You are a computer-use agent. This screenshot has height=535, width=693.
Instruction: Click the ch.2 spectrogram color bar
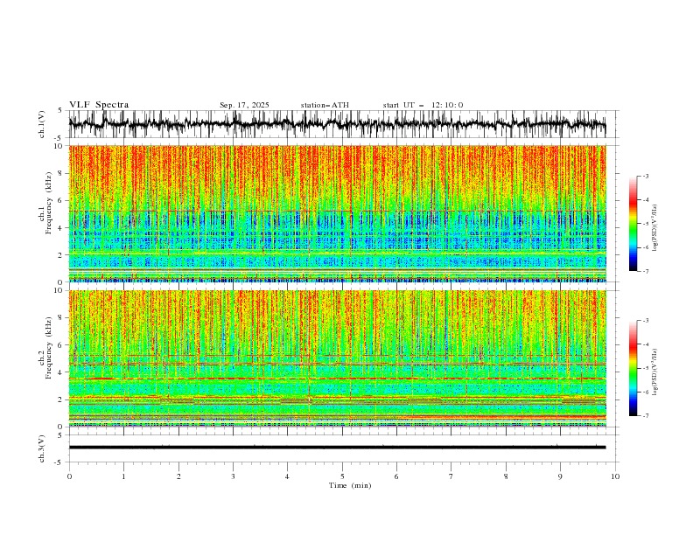[x=633, y=368]
